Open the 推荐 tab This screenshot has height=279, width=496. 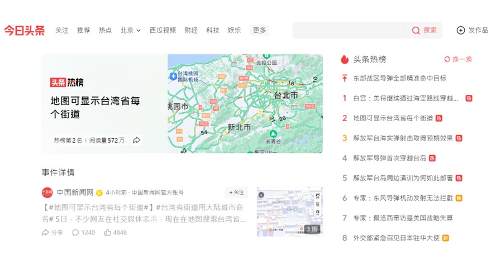84,30
